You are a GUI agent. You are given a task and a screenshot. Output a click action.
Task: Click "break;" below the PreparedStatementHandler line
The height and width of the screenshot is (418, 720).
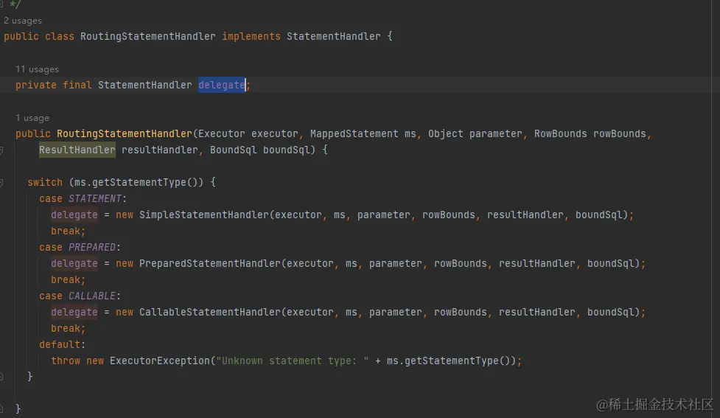pos(68,279)
